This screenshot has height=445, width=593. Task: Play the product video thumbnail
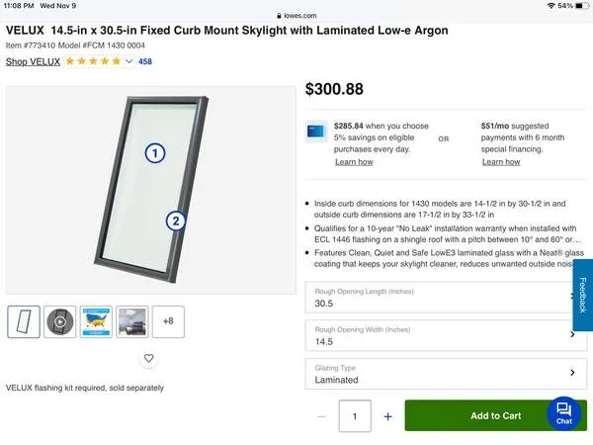(60, 321)
